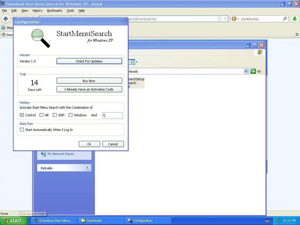The width and height of the screenshot is (300, 225).
Task: Select the Download browser tab
Action: [7, 35]
